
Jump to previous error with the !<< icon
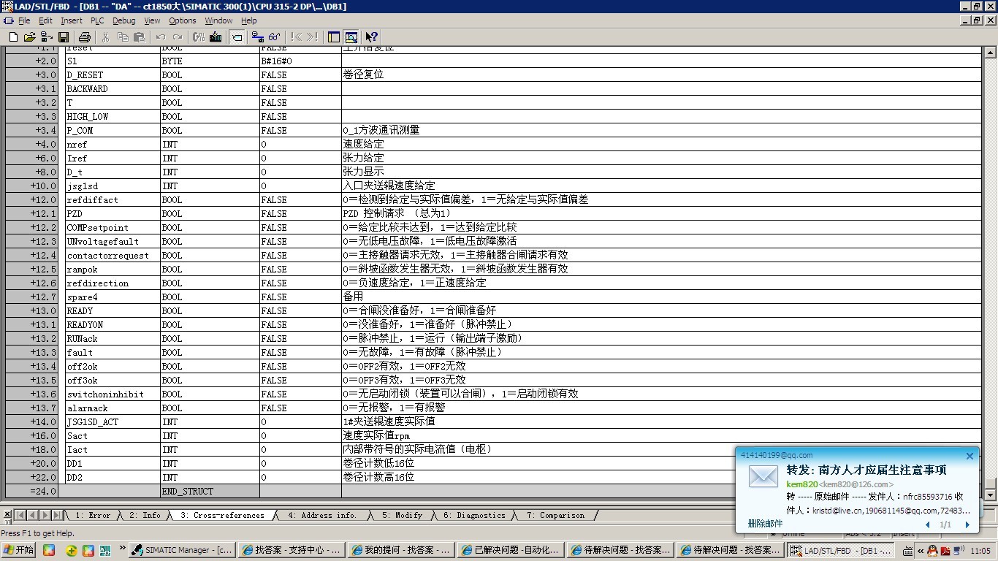click(296, 37)
